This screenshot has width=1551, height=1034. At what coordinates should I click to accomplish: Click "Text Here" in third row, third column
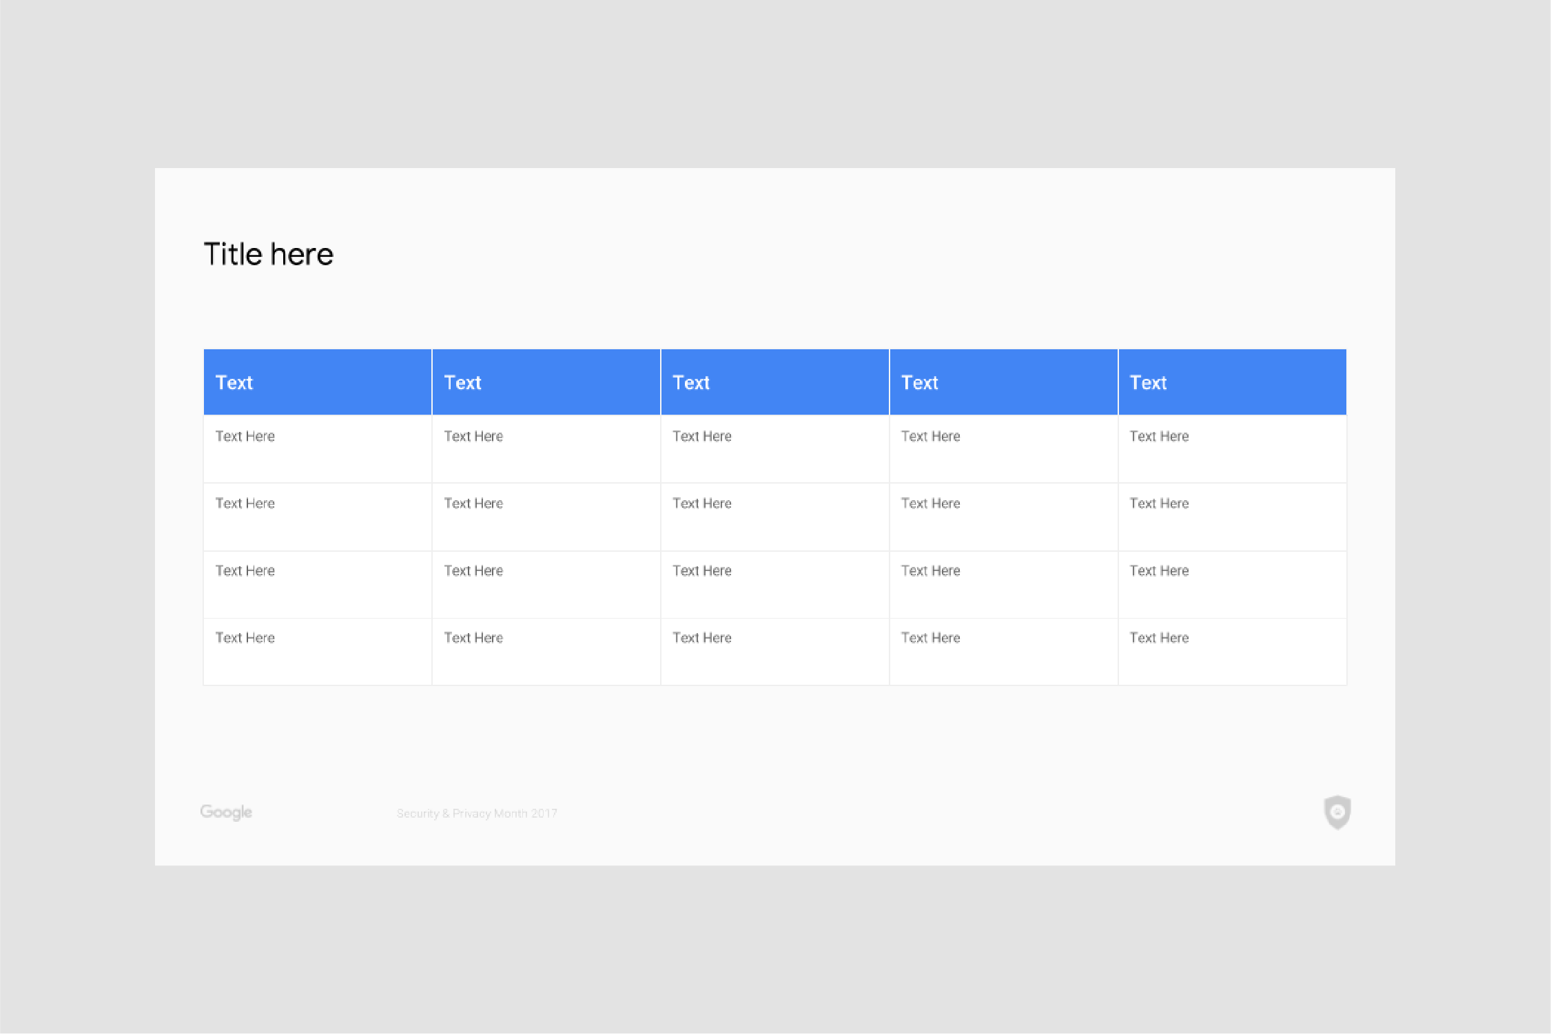click(702, 570)
